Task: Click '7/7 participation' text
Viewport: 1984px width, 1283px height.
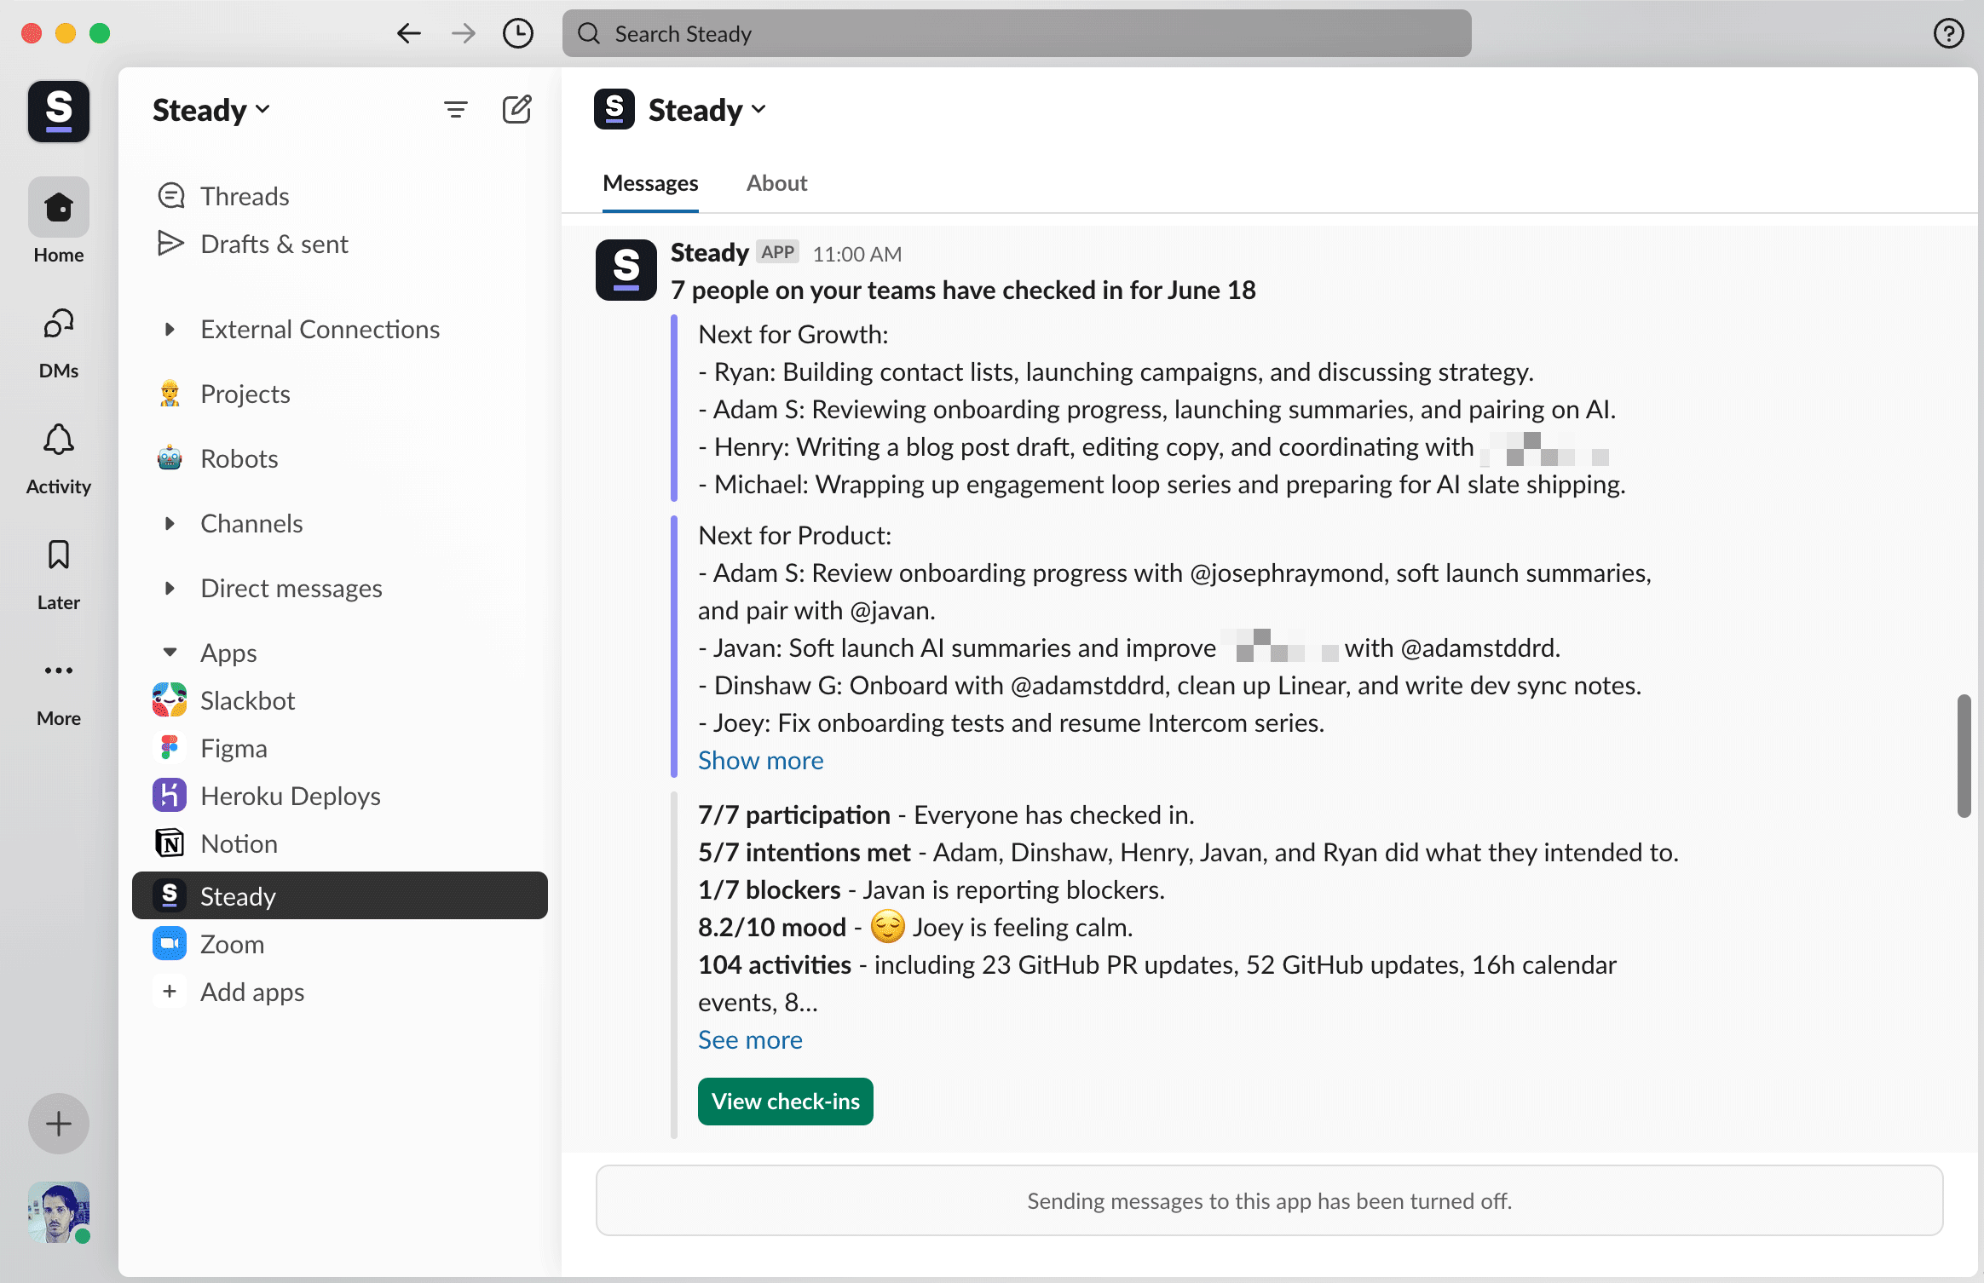Action: click(793, 815)
